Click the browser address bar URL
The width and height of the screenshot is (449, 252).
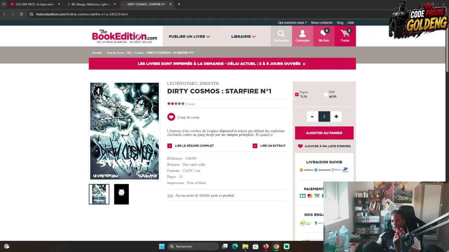(x=82, y=14)
